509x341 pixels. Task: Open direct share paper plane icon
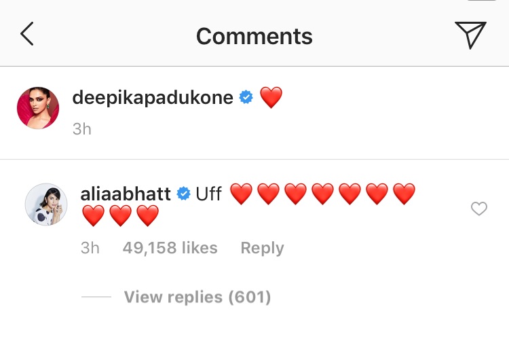point(470,34)
